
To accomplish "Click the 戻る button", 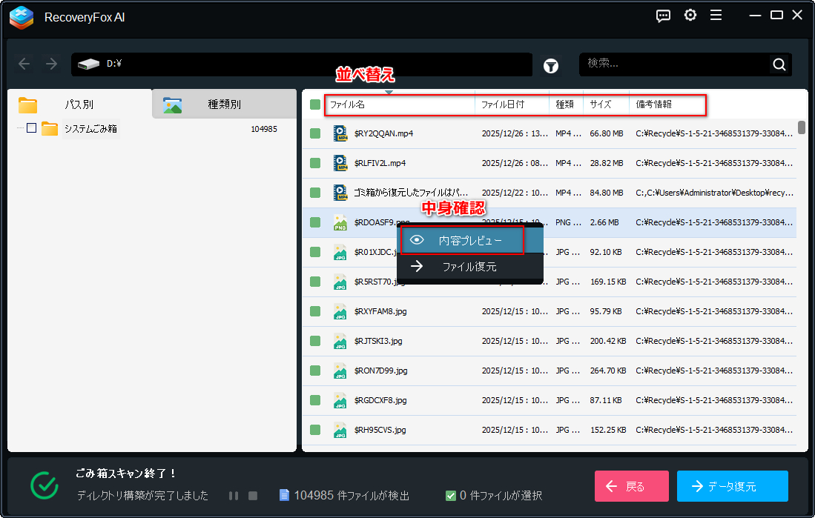I will (631, 486).
